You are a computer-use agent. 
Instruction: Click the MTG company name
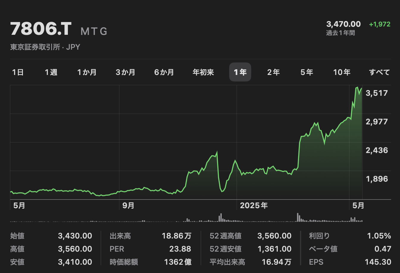coord(94,31)
